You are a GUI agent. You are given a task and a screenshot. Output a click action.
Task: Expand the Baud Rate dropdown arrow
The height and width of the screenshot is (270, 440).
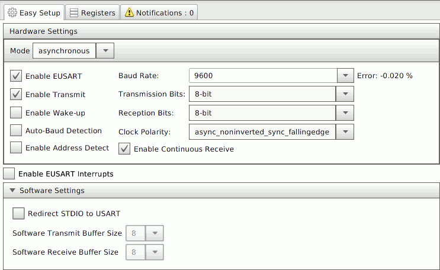click(x=345, y=76)
